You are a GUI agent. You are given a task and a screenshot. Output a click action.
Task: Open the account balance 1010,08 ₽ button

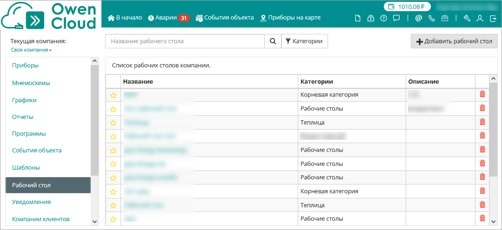(x=403, y=7)
